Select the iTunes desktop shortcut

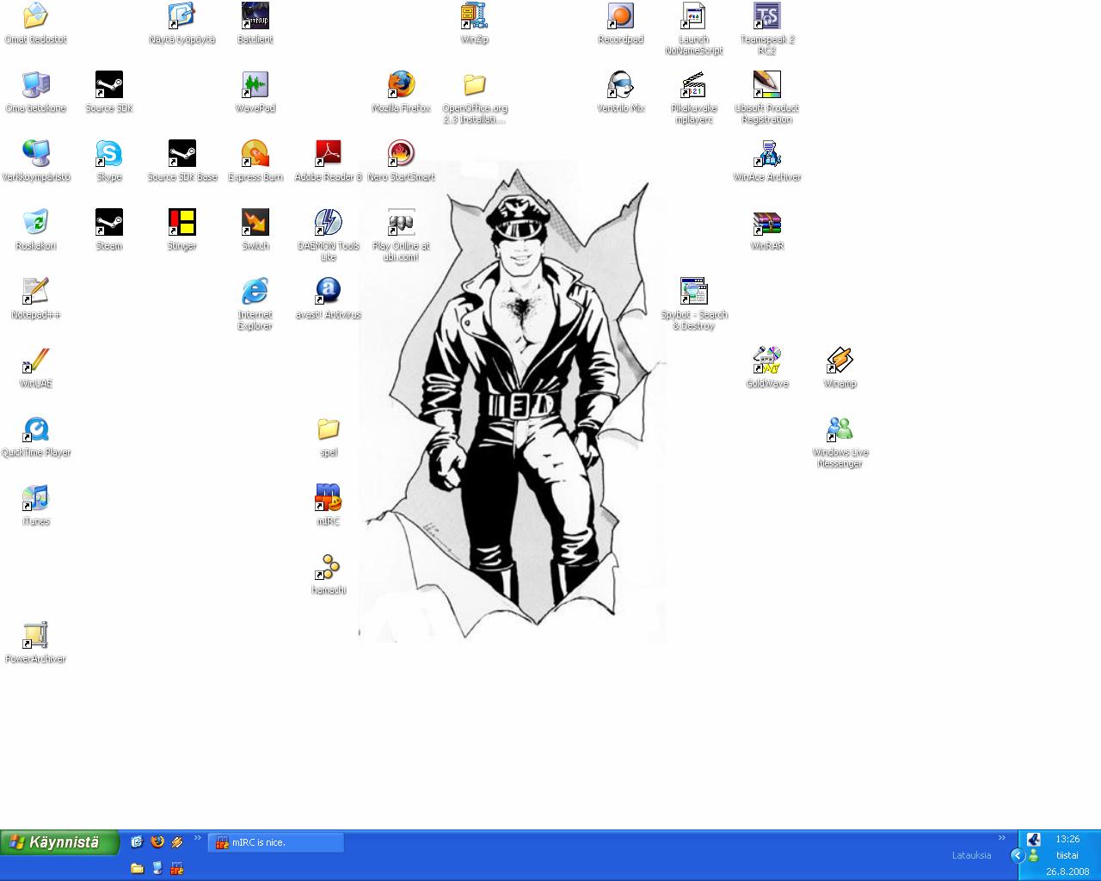(x=35, y=504)
